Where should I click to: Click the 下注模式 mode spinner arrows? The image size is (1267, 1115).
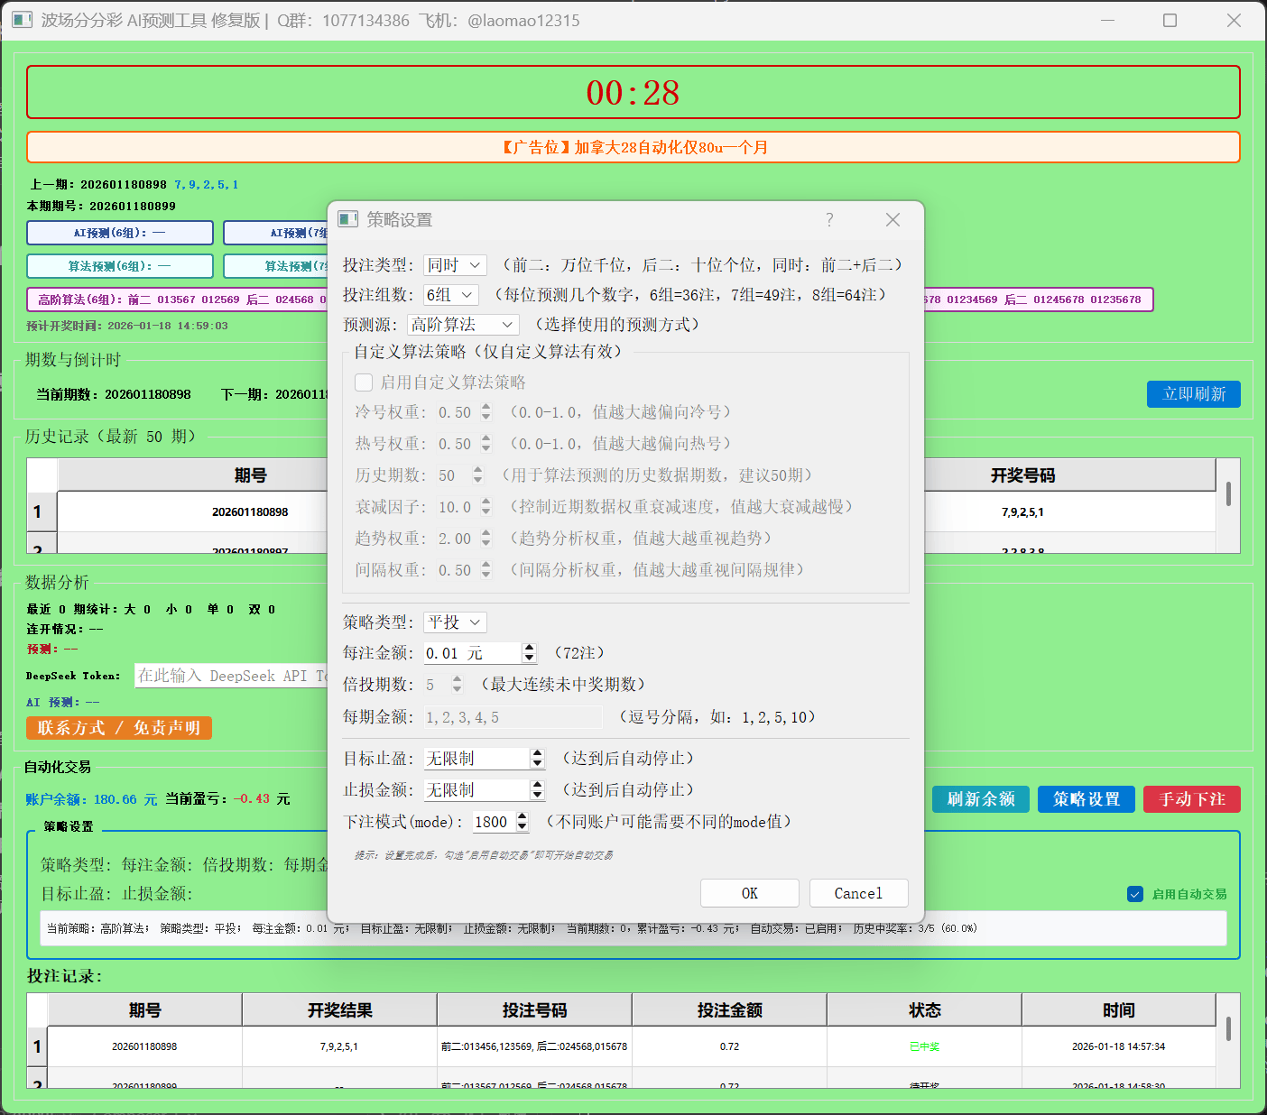coord(522,822)
